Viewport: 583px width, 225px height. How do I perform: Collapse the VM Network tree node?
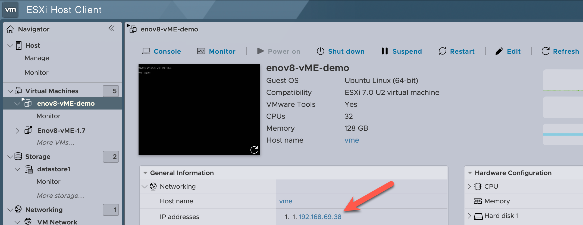(x=17, y=222)
